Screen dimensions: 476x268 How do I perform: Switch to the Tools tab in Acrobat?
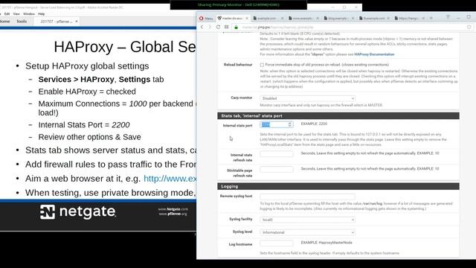pyautogui.click(x=22, y=22)
